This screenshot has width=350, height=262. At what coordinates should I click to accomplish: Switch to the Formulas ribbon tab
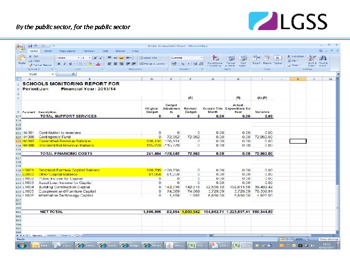point(88,51)
